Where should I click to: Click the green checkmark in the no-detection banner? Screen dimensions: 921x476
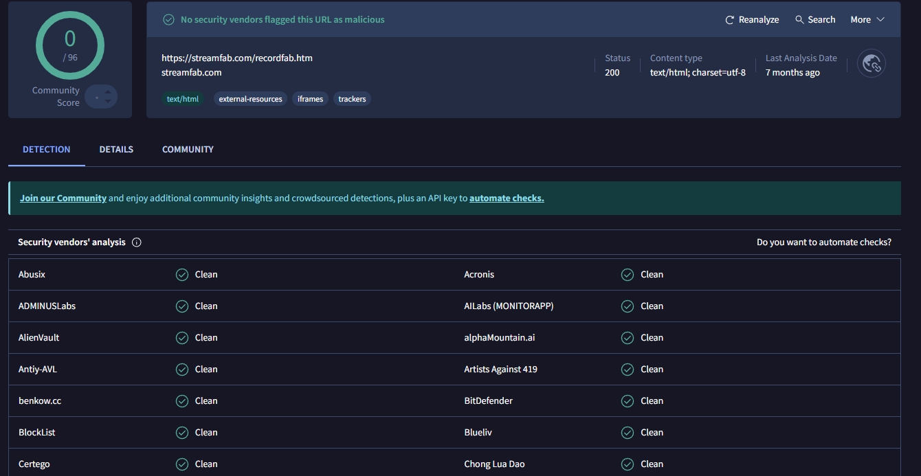[x=168, y=20]
